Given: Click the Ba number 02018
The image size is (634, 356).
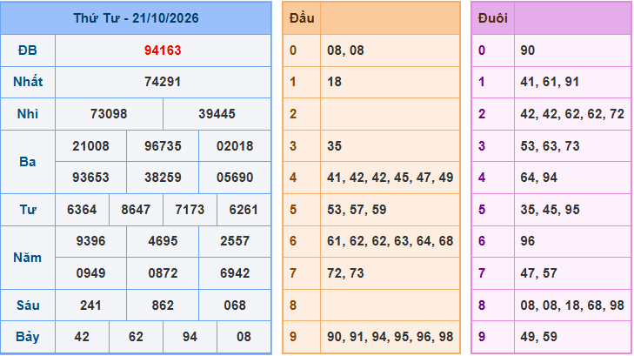Looking at the screenshot, I should tap(235, 145).
